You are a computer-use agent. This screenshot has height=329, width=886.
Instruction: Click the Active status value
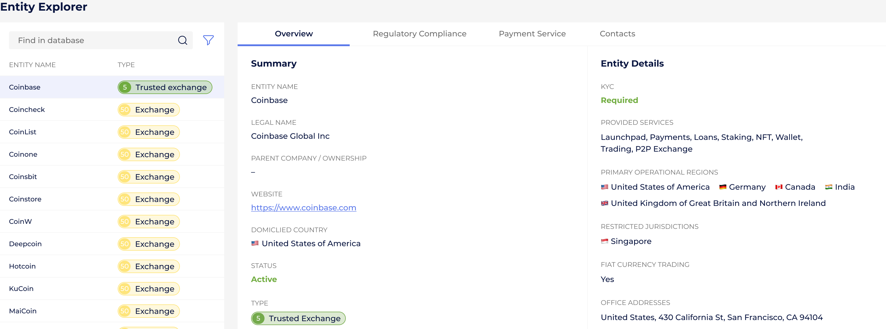pyautogui.click(x=264, y=279)
